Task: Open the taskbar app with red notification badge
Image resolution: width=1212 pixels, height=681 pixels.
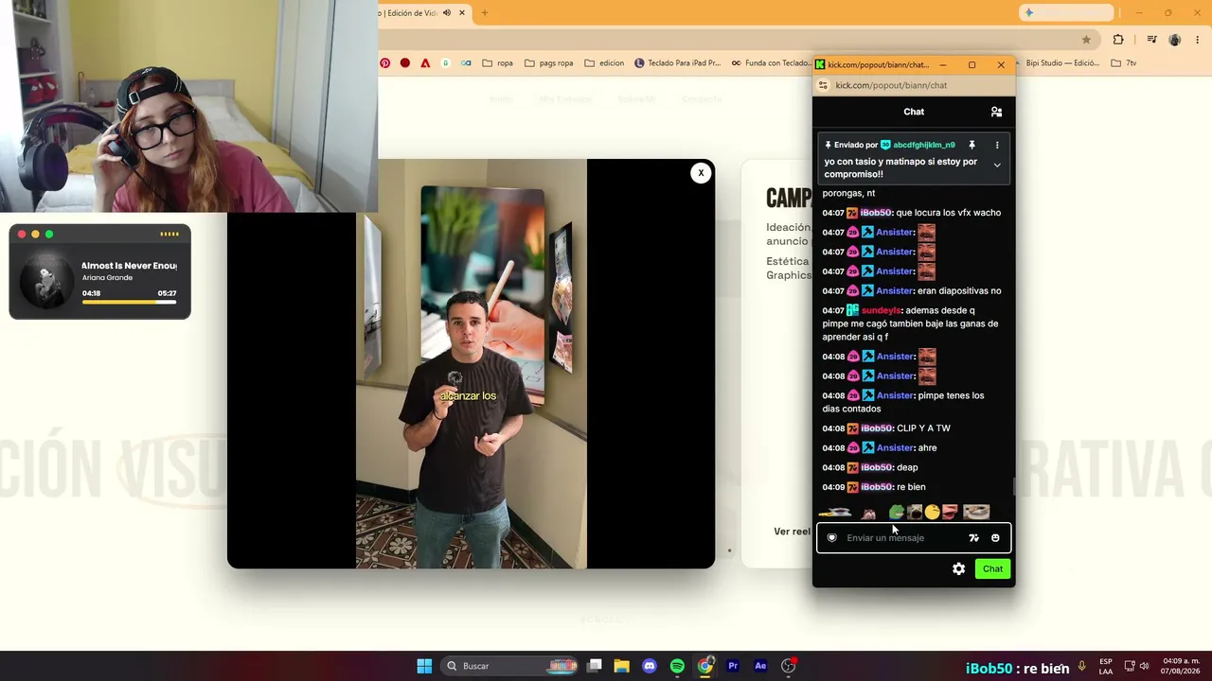Action: click(x=789, y=666)
